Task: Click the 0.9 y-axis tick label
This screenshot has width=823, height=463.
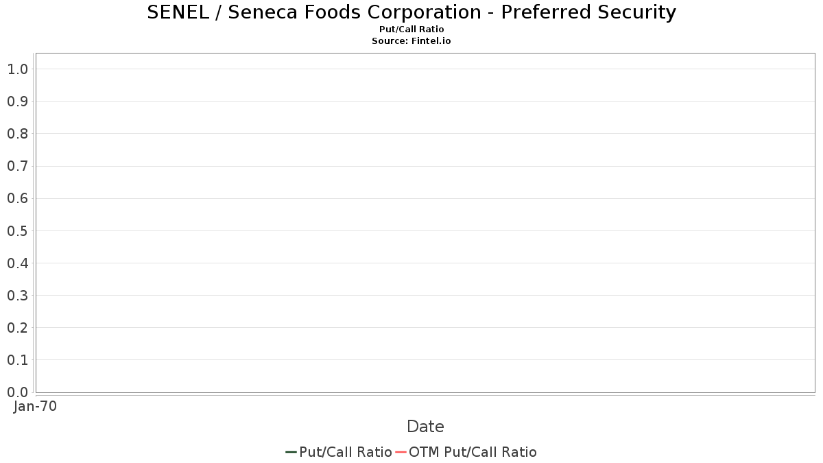Action: pos(17,102)
